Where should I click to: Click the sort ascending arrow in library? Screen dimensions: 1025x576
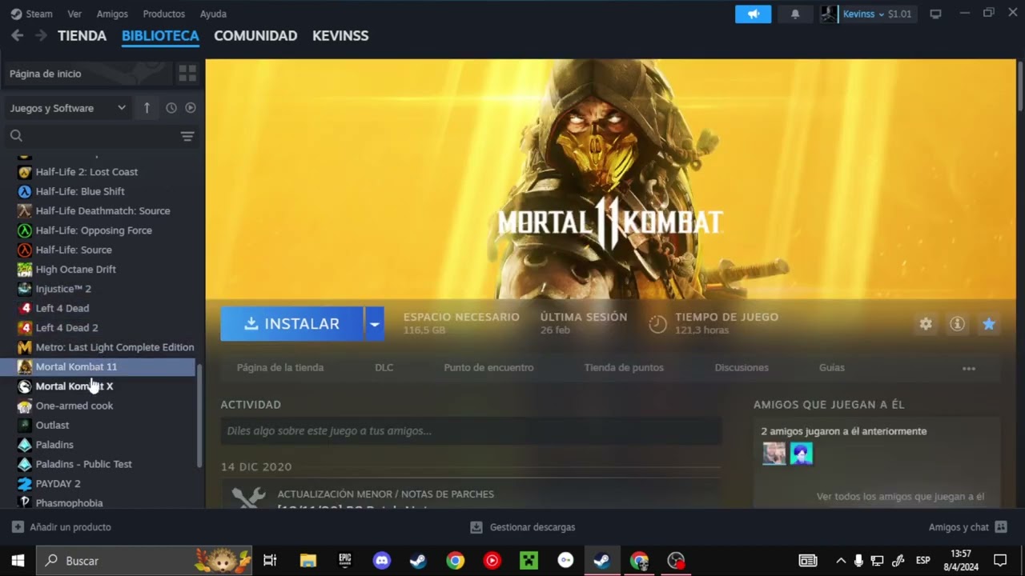(x=147, y=108)
